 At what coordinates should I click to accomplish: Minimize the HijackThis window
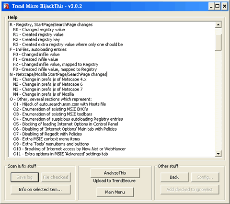211,6
